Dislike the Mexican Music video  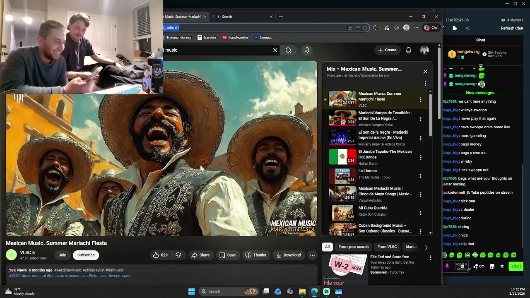178,255
